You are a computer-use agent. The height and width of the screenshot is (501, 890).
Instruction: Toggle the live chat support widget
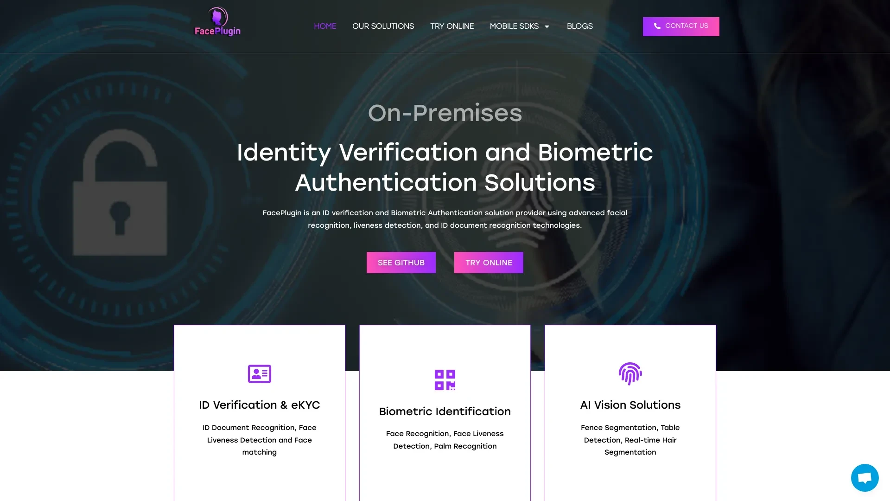(x=865, y=477)
